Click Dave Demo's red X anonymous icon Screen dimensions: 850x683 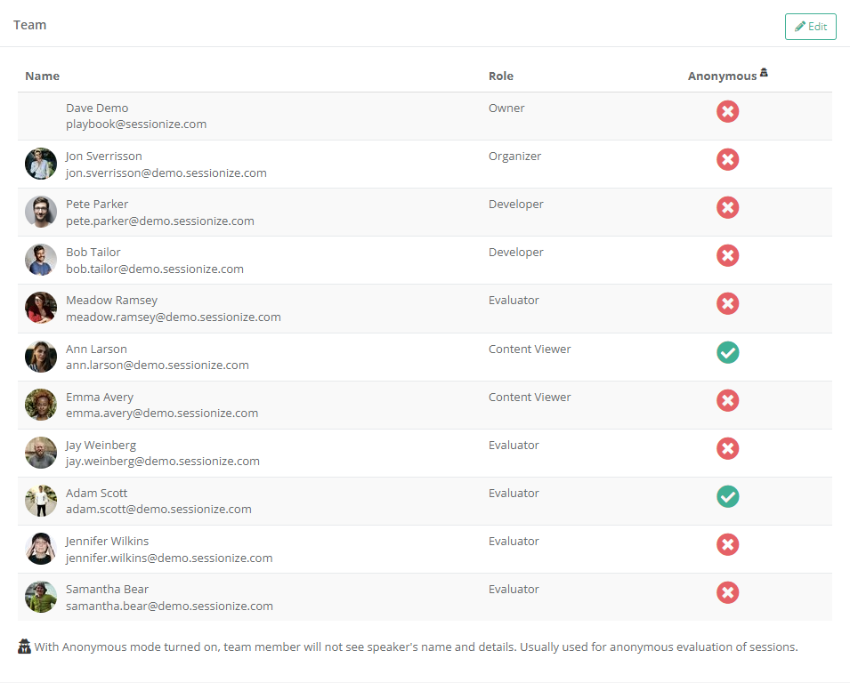[727, 112]
